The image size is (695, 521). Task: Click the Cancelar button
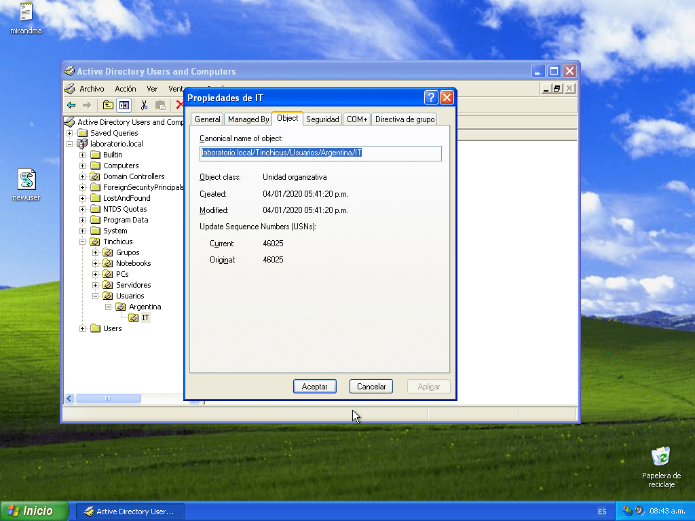tap(371, 387)
